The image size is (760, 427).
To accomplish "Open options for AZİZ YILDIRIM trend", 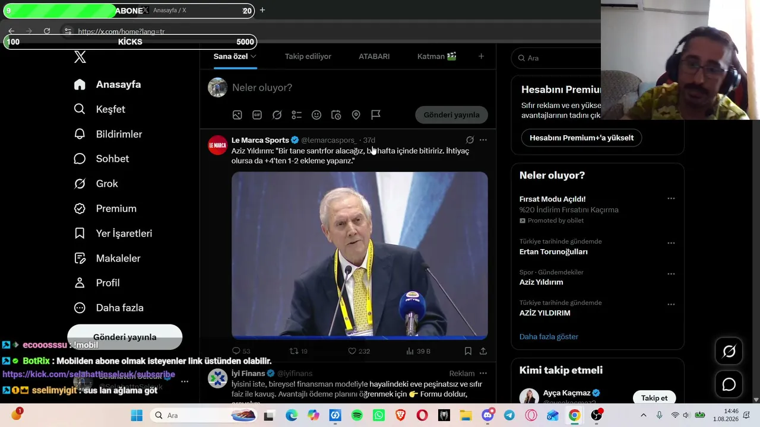I will click(671, 304).
